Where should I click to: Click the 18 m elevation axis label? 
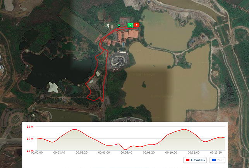pyautogui.click(x=30, y=127)
